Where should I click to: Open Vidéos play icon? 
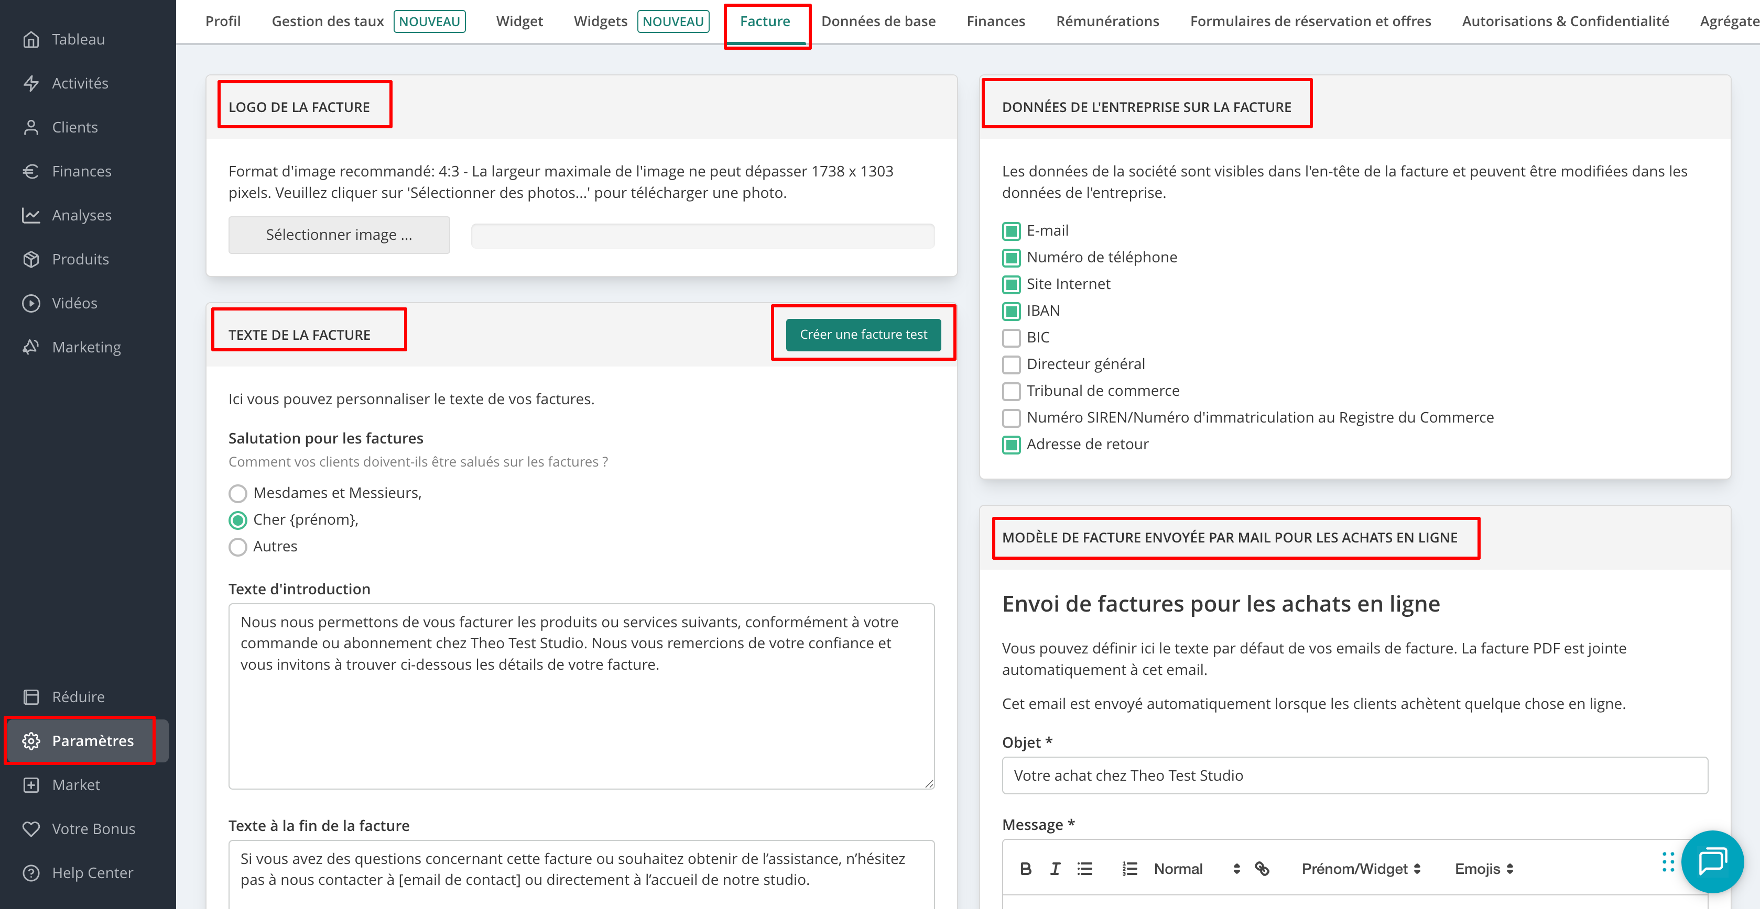point(31,303)
